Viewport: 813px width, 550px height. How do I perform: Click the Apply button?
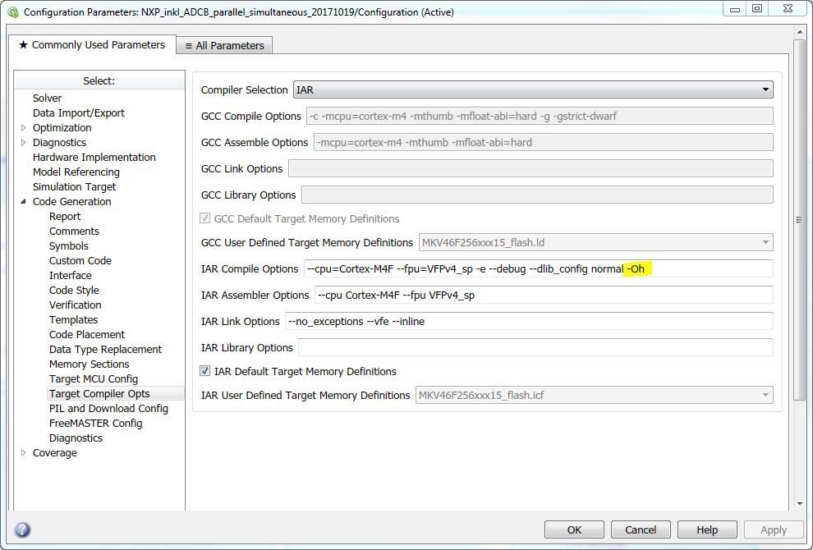tap(773, 529)
